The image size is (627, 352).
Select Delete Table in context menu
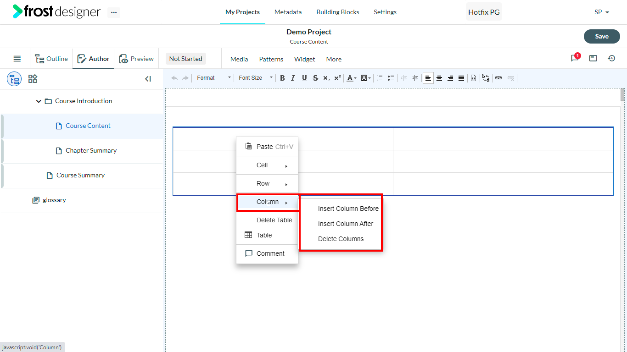(x=274, y=220)
